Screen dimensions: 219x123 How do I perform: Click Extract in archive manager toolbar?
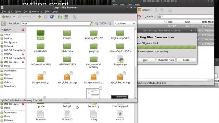pos(144,10)
